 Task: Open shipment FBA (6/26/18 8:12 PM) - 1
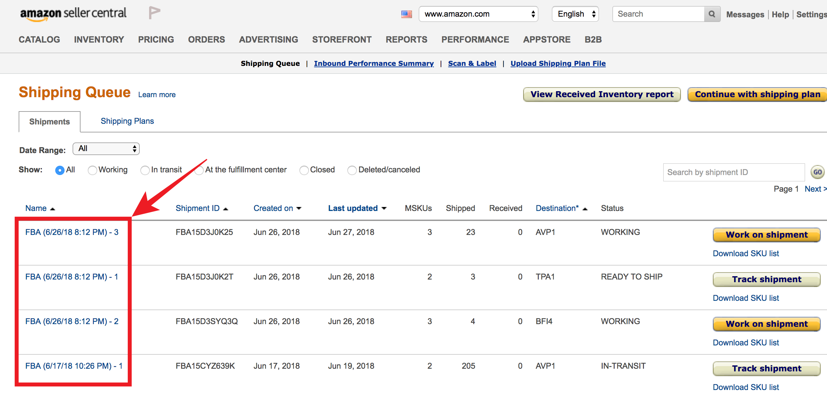72,277
